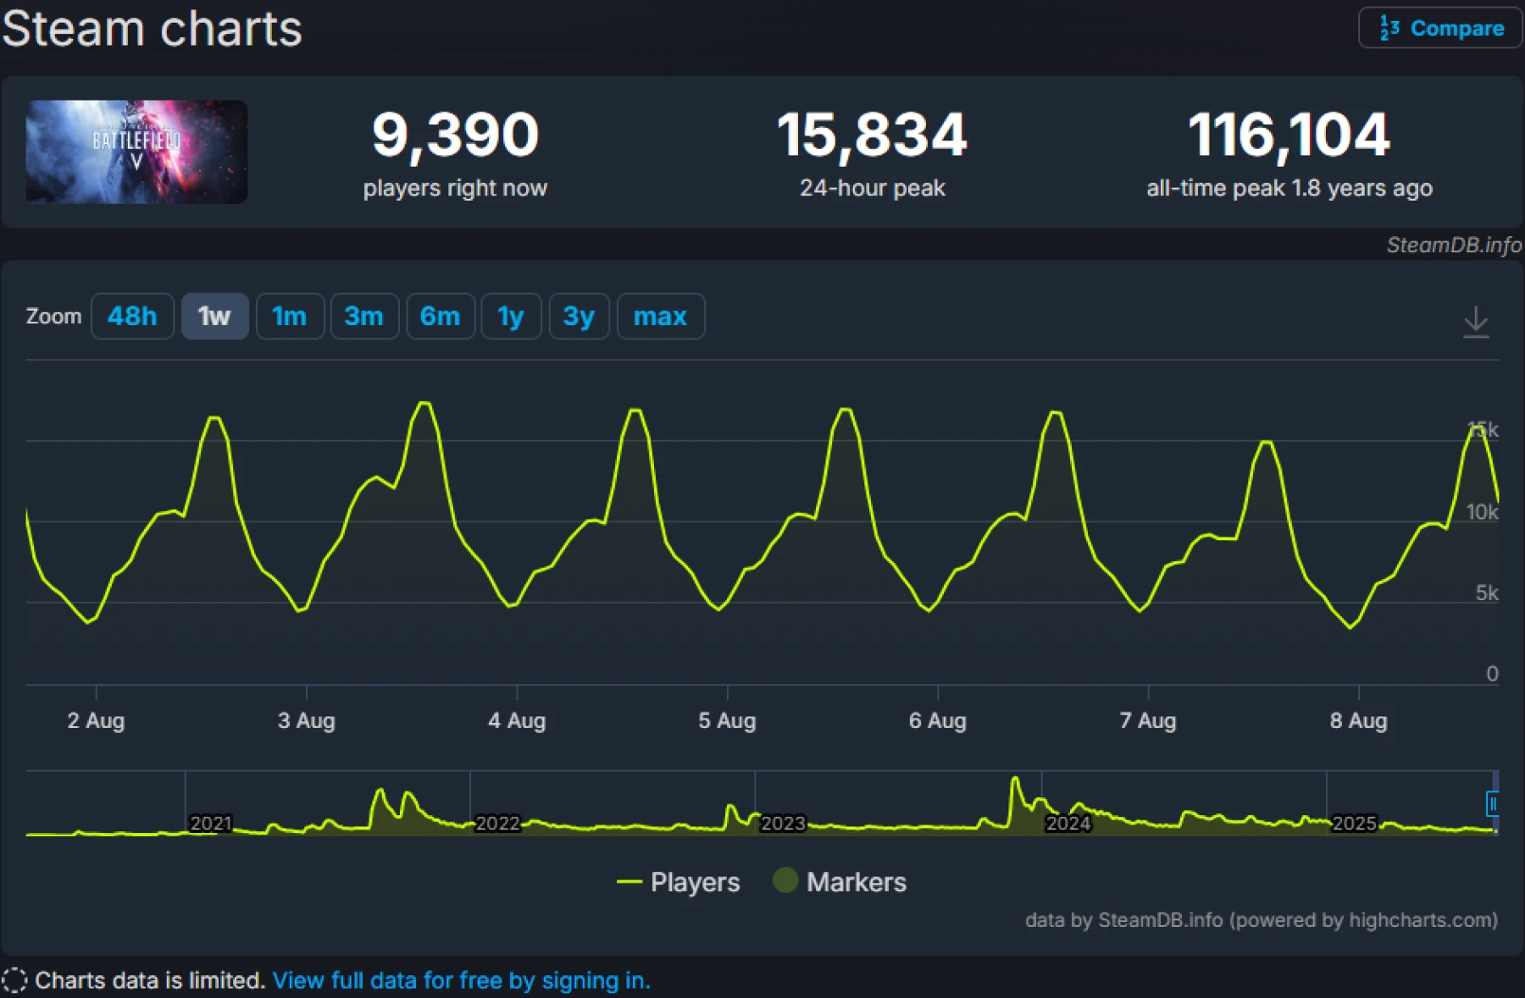Click 'players right now' caption
The height and width of the screenshot is (998, 1525).
click(455, 188)
